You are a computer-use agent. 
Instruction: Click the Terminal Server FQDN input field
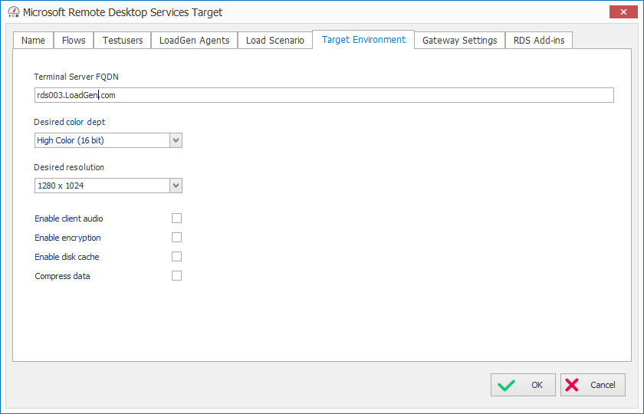tap(324, 95)
